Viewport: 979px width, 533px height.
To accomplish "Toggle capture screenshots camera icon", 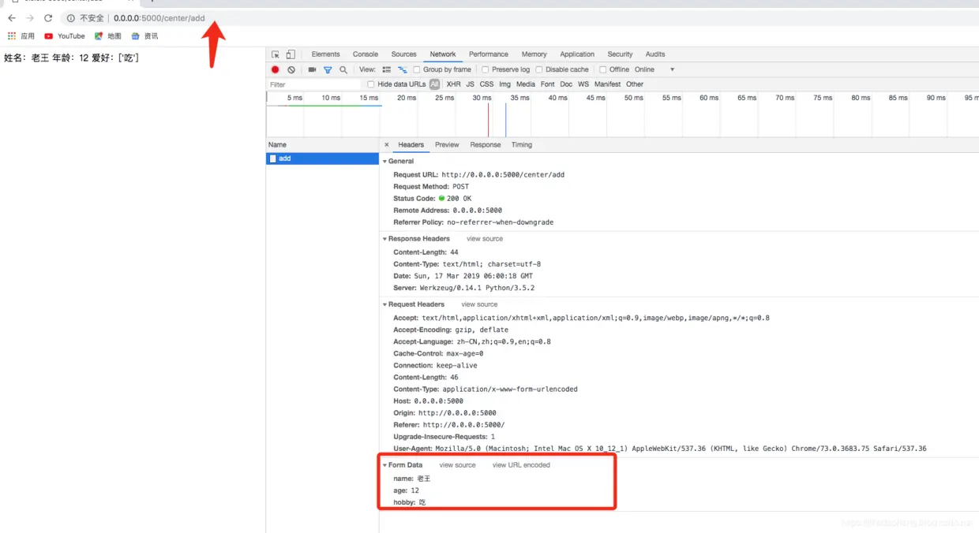I will pos(312,69).
